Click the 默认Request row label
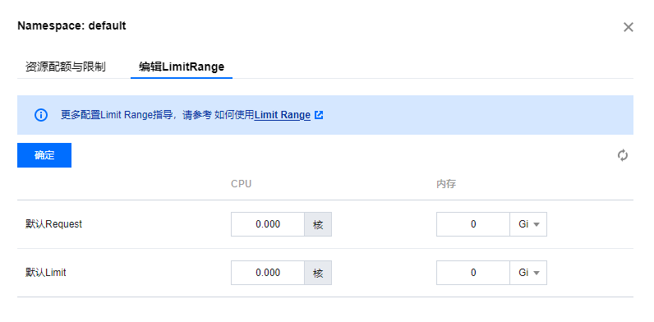Image resolution: width=654 pixels, height=322 pixels. 53,224
